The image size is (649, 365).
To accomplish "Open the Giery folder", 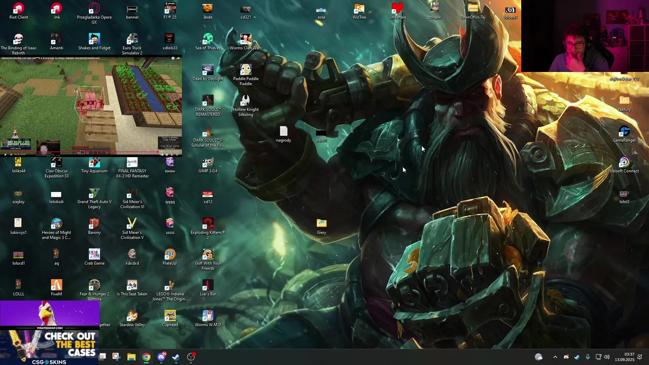I will click(x=321, y=227).
